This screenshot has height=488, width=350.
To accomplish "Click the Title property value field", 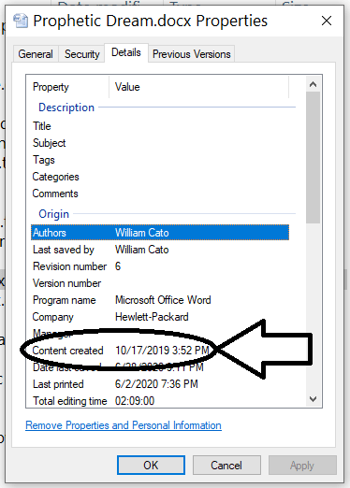I will 201,126.
